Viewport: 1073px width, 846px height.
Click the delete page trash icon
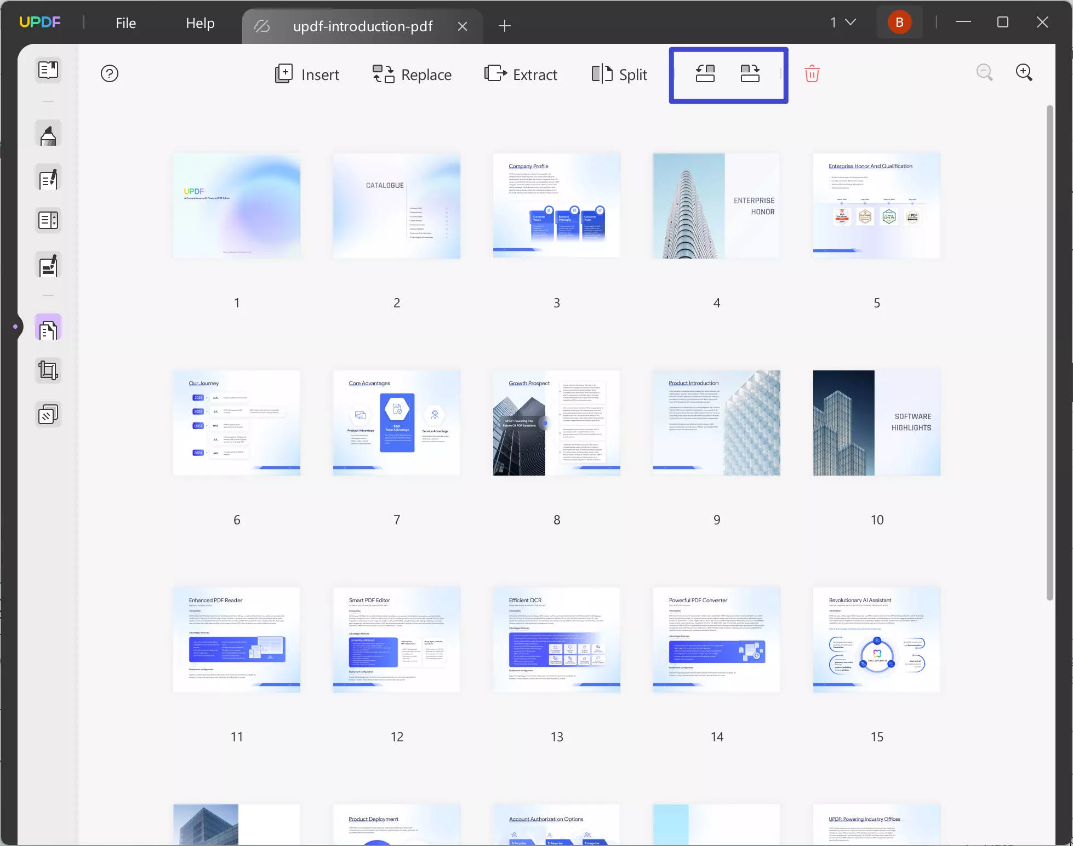812,74
